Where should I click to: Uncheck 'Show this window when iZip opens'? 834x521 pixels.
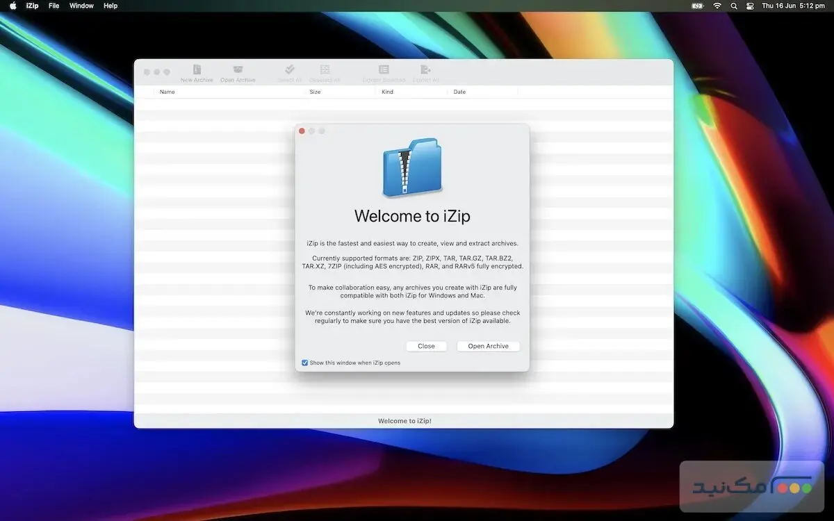(x=304, y=362)
